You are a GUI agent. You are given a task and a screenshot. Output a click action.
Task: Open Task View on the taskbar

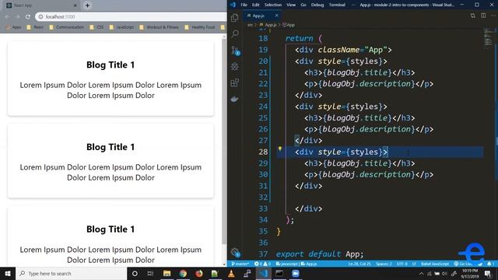150,273
